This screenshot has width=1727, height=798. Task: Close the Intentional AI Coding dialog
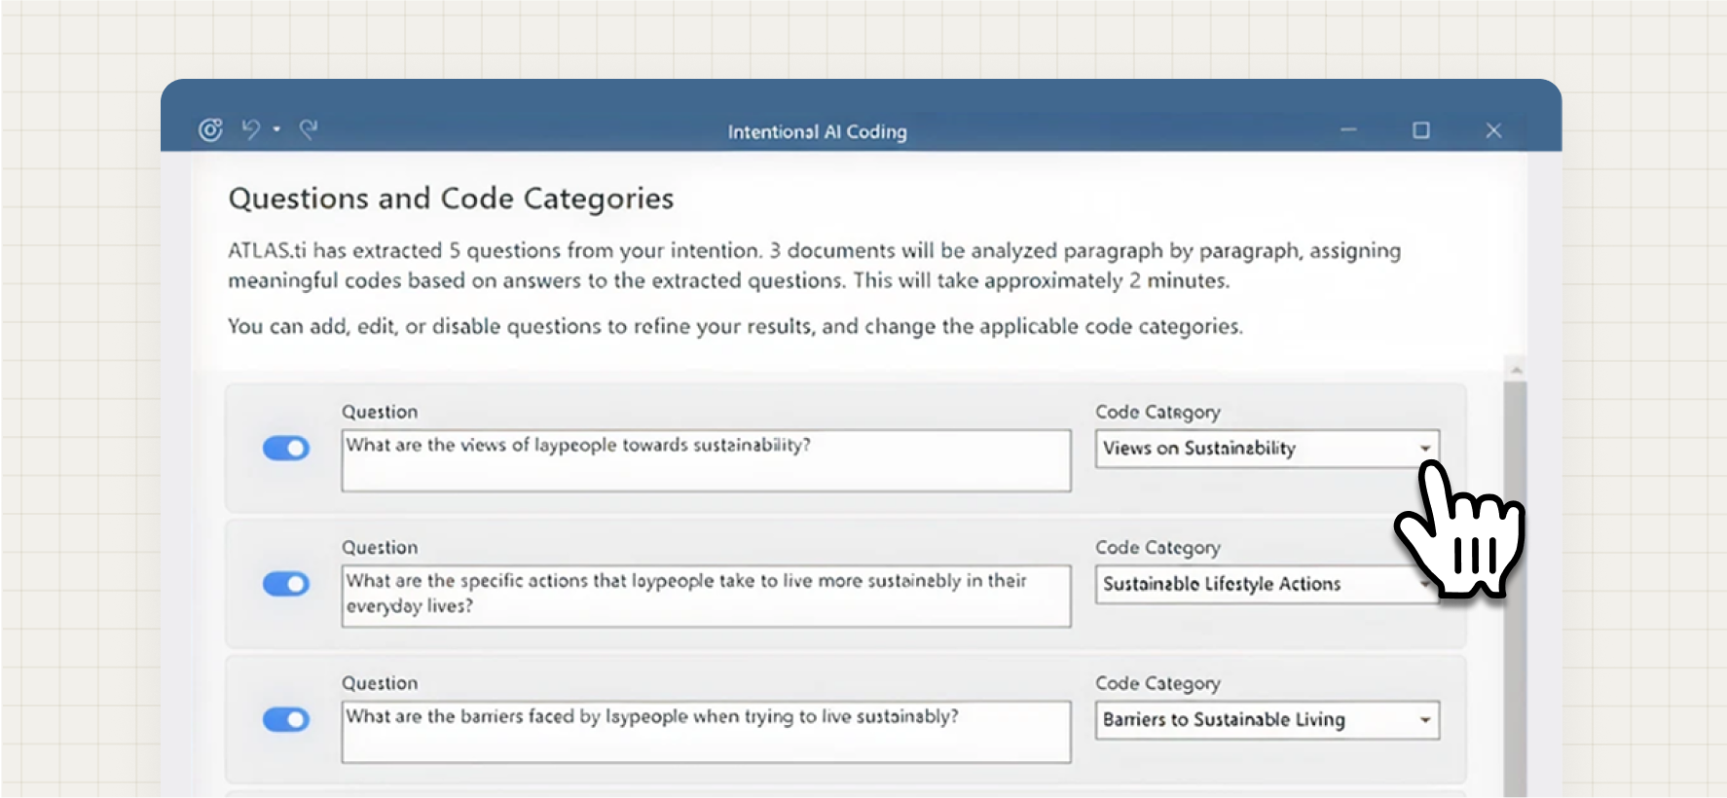tap(1493, 130)
